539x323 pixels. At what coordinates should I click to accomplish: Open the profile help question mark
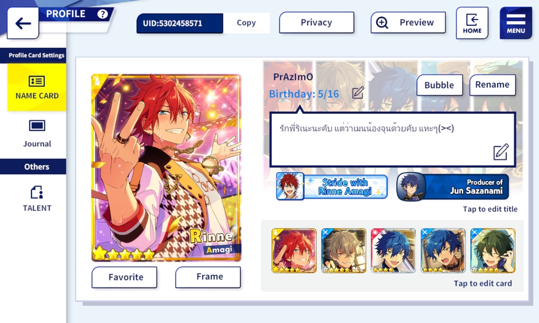coord(102,14)
